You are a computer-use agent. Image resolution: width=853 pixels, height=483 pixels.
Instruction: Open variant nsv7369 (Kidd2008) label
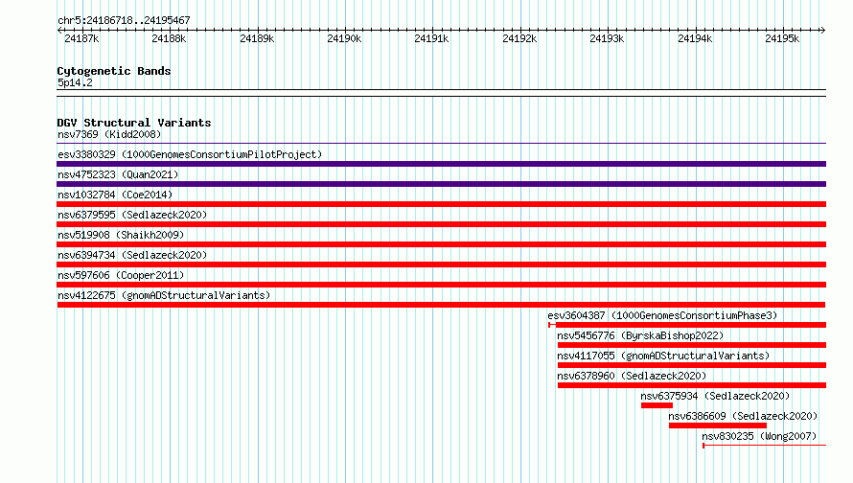pos(109,134)
